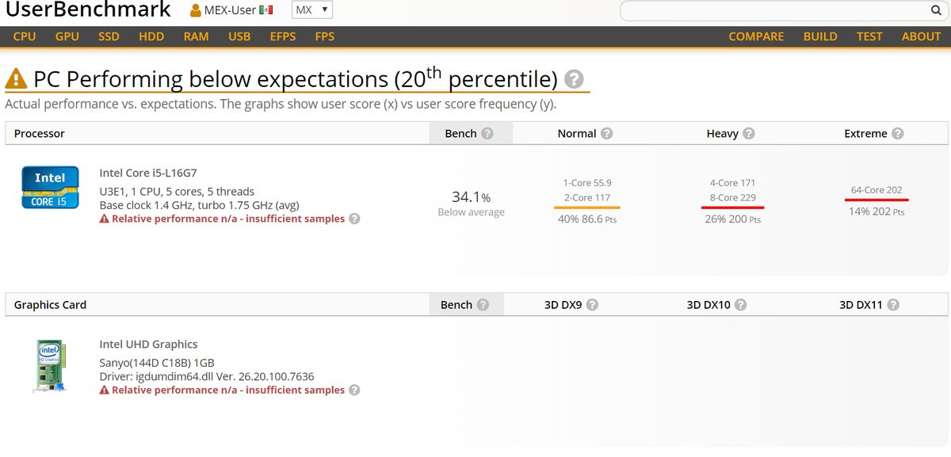Viewport: 951px width, 457px height.
Task: Click the user avatar icon beside MEX-User
Action: coord(197,10)
